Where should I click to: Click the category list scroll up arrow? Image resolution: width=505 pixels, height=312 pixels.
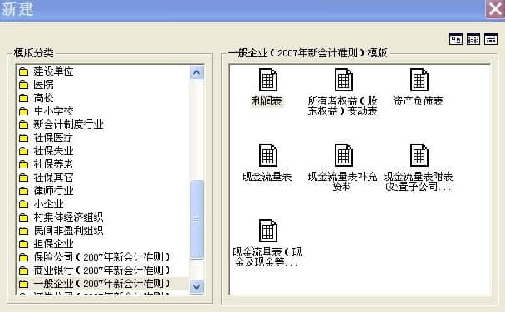tap(197, 72)
